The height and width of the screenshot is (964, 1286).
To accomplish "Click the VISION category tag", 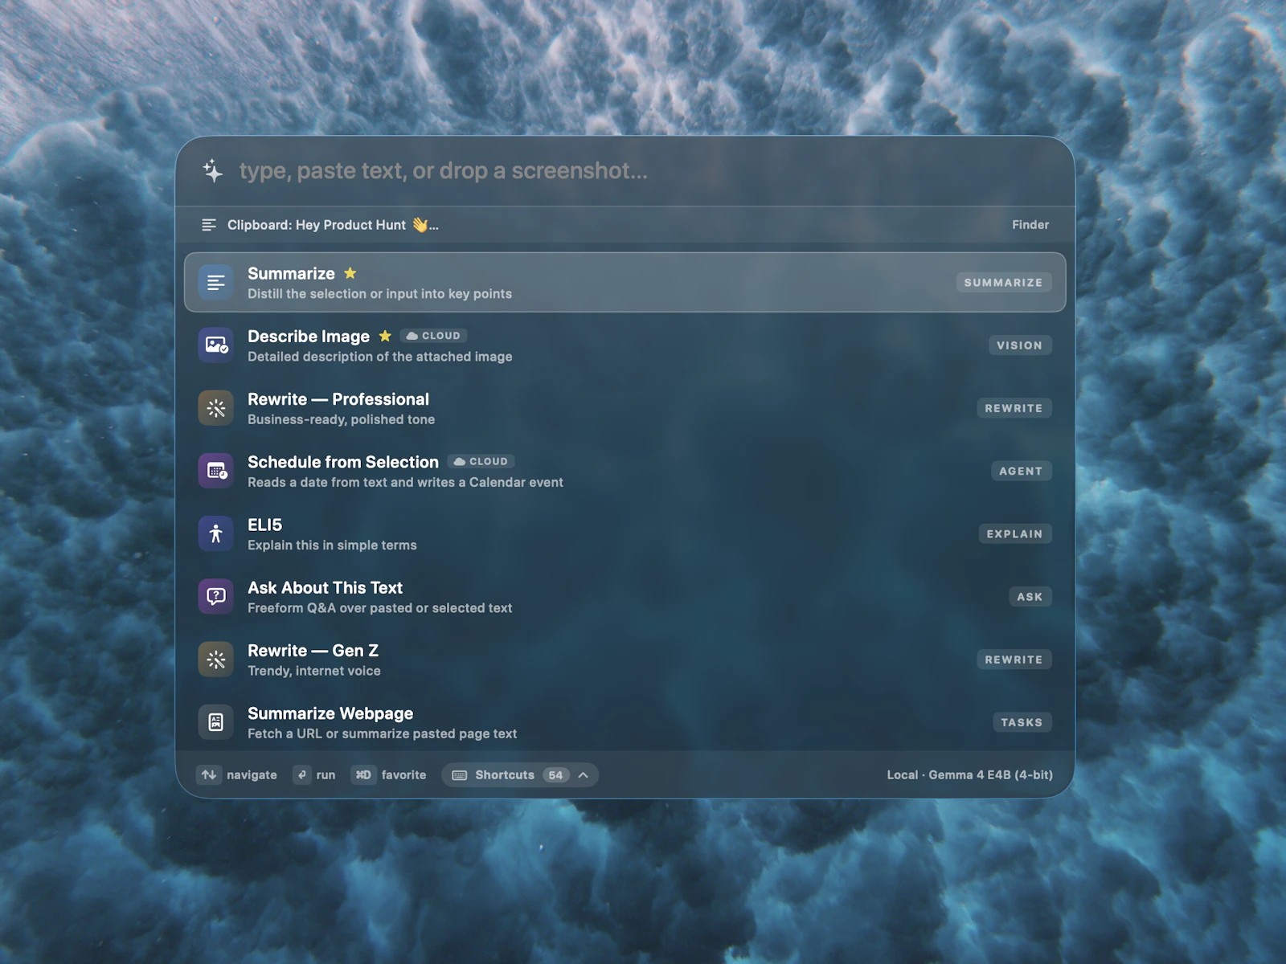I will [1020, 345].
